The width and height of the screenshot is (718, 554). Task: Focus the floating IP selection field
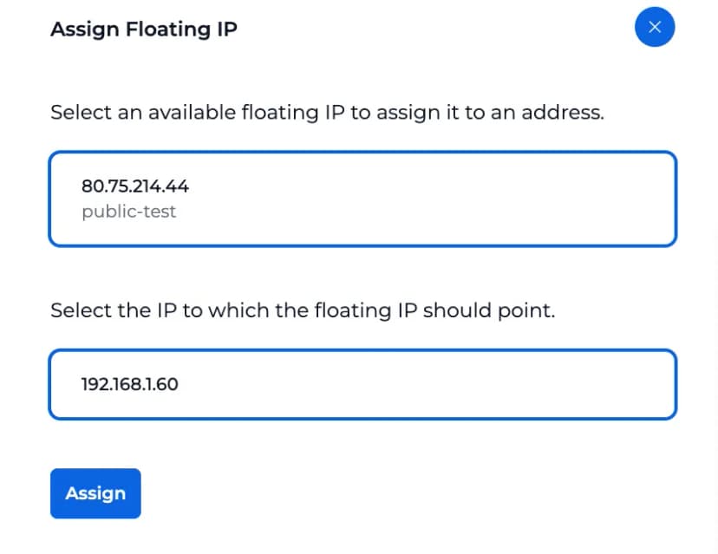(362, 199)
